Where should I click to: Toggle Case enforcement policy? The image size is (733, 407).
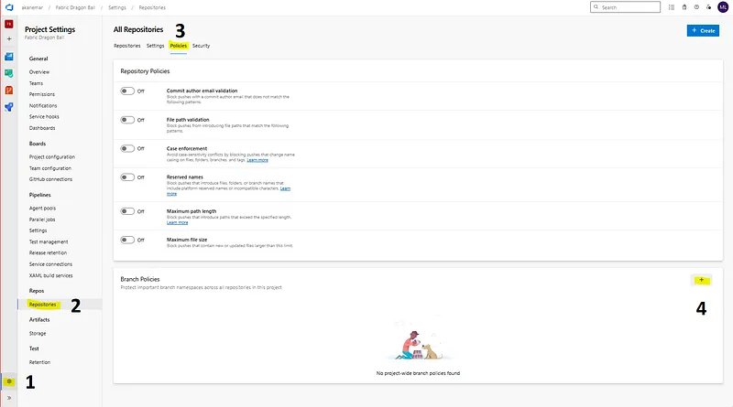[x=127, y=148]
